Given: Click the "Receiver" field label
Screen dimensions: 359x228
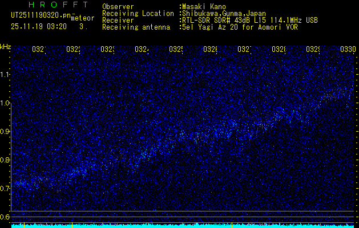Looking at the screenshot, I should coord(118,21).
